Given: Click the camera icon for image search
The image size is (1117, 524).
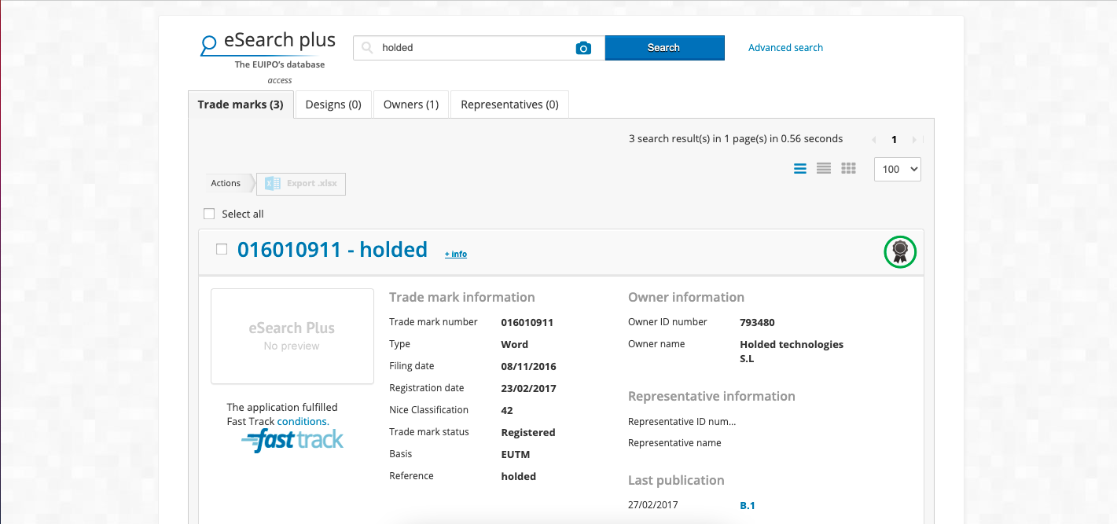Looking at the screenshot, I should coord(583,48).
